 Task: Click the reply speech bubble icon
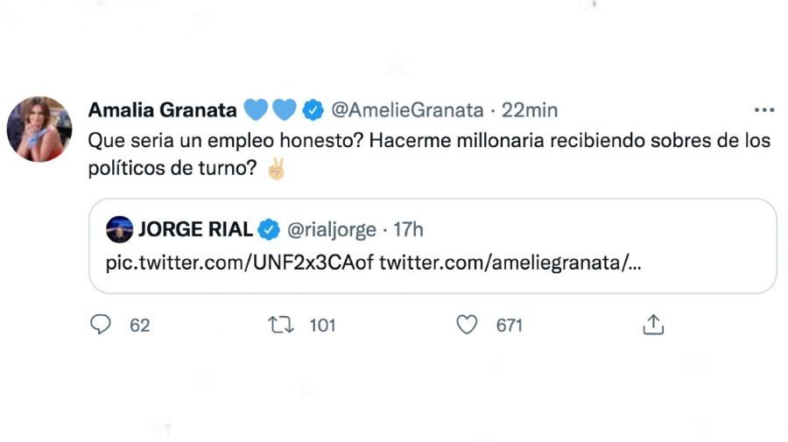pos(102,325)
